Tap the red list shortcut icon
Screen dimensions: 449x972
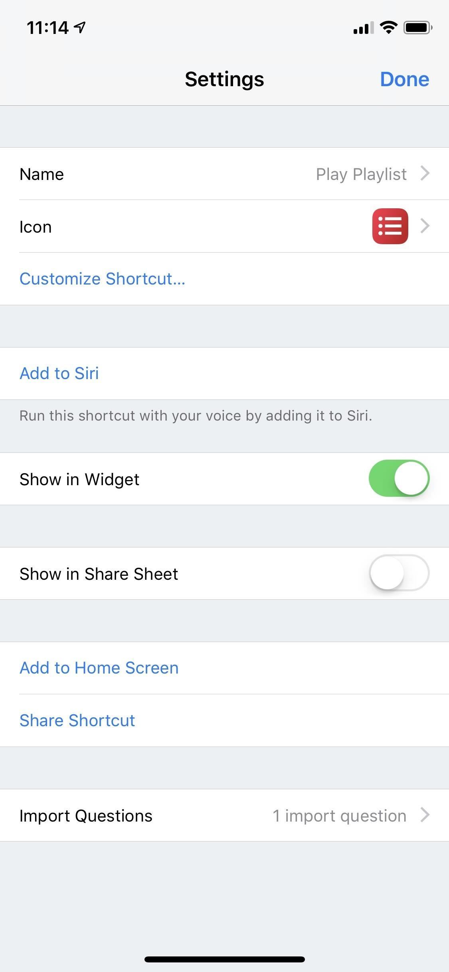pyautogui.click(x=390, y=226)
